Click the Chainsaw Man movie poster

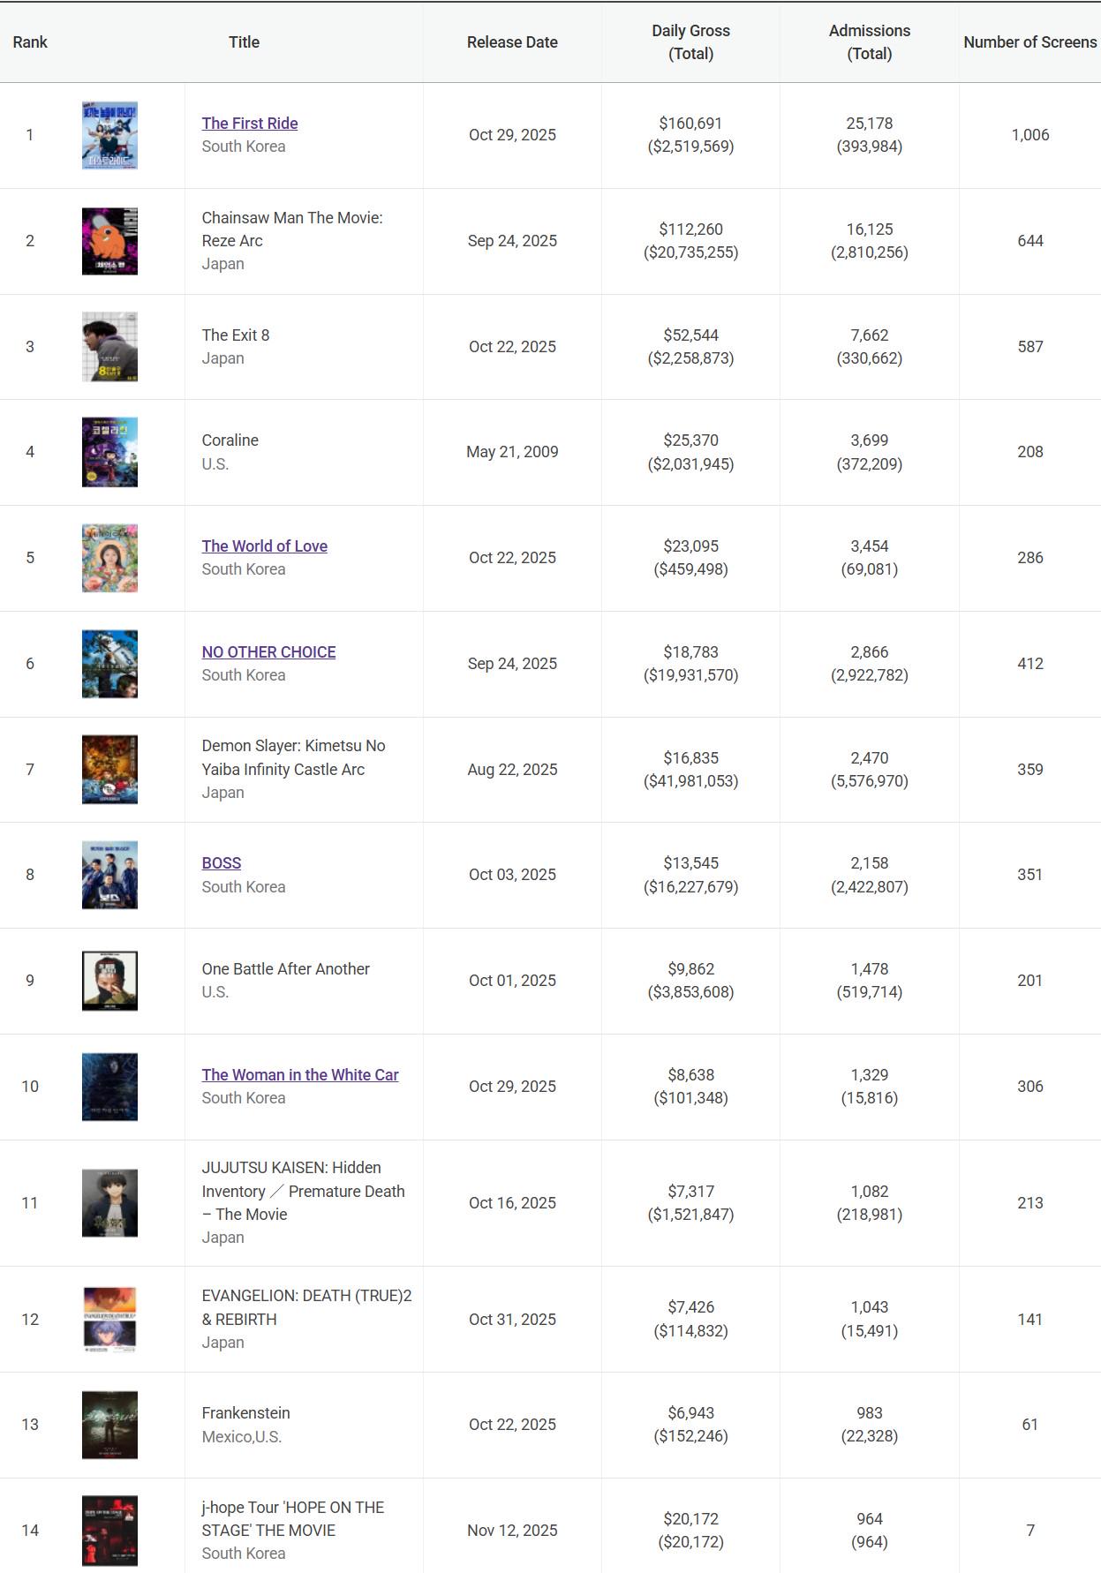click(x=109, y=241)
